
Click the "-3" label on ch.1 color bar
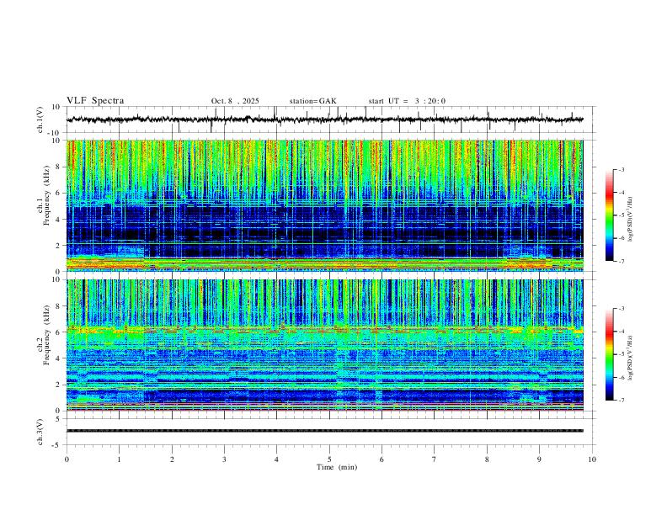[x=621, y=169]
